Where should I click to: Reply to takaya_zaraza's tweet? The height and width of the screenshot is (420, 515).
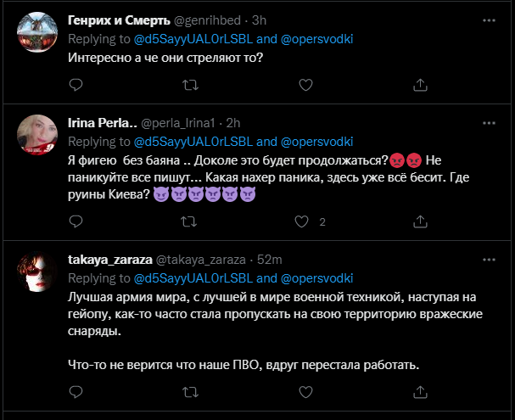[x=75, y=391]
